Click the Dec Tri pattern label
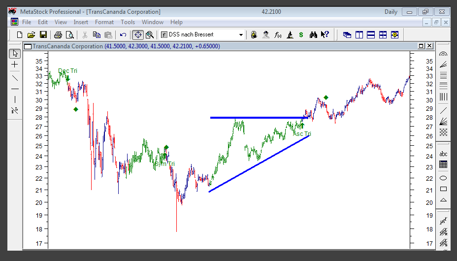Screen dimensions: 457x261 [67, 71]
